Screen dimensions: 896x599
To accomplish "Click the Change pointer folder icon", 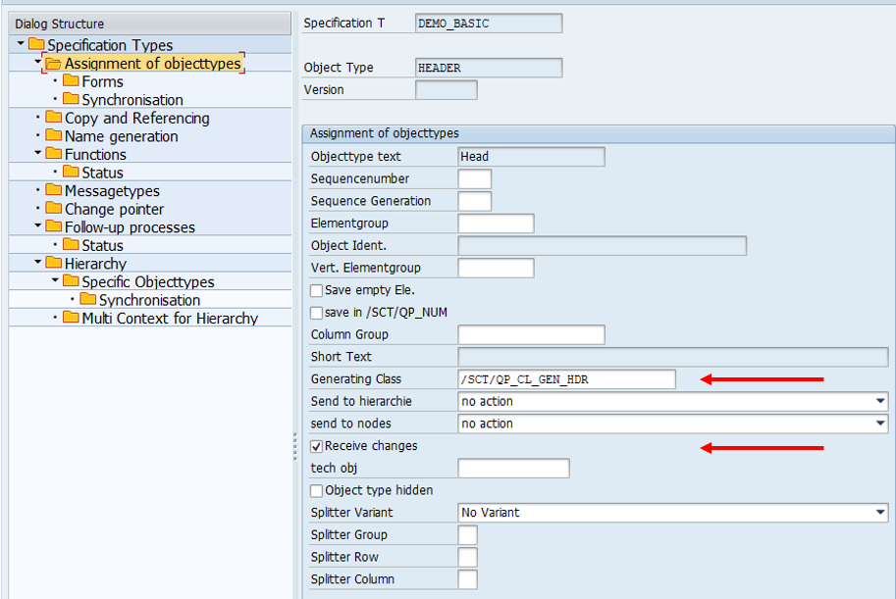I will [x=53, y=209].
